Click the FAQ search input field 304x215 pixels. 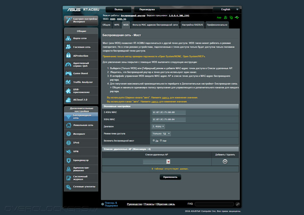pyautogui.click(x=214, y=204)
